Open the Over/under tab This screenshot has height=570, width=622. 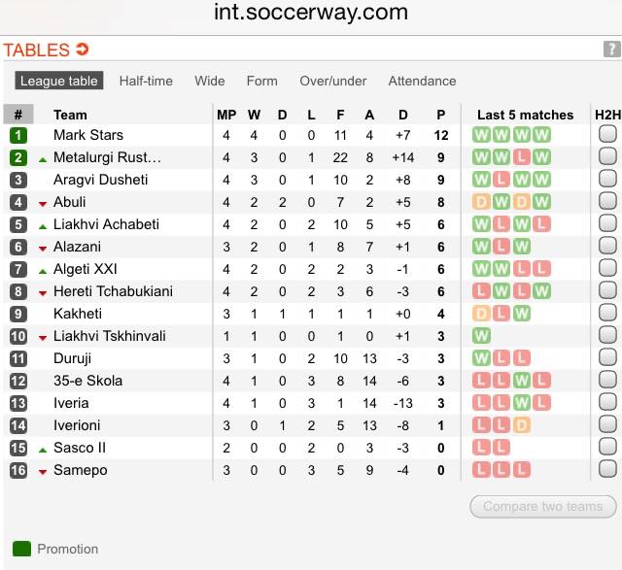332,81
